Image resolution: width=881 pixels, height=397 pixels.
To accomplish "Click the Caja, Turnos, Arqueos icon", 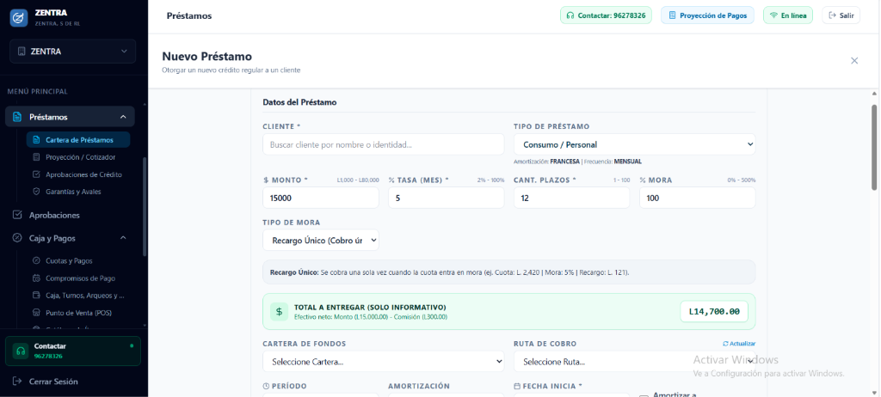I will (36, 296).
